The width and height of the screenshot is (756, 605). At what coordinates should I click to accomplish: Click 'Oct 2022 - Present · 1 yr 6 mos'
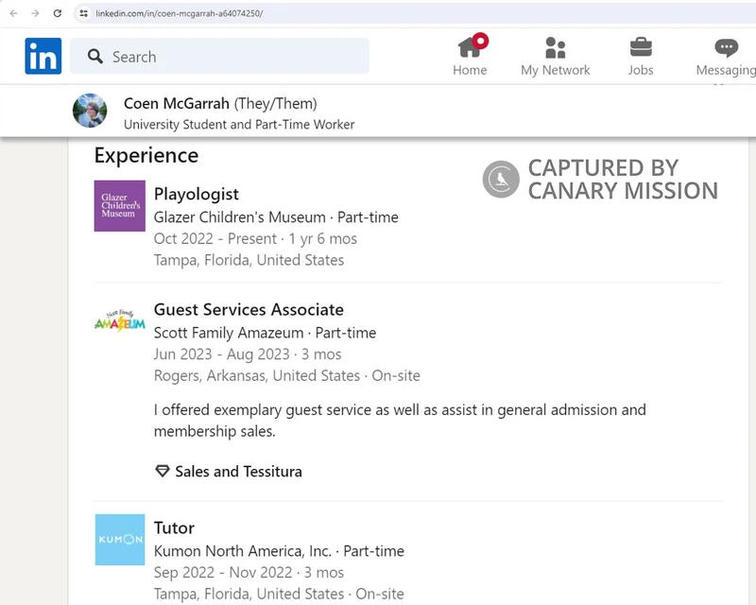coord(255,239)
